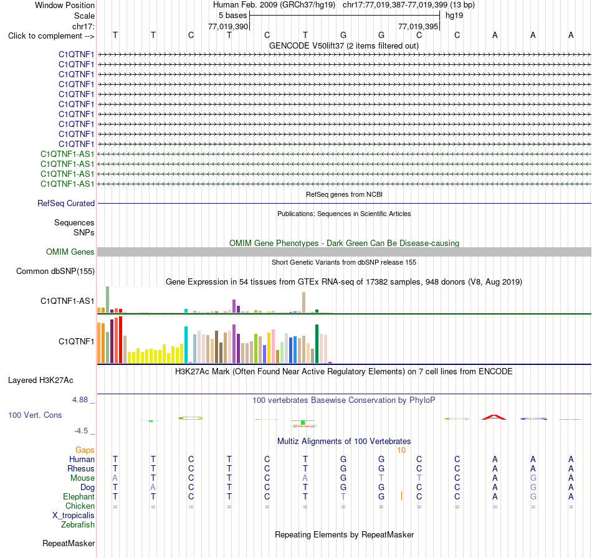Viewport: 592px width, 558px height.
Task: Open Repeating Elements by RepeatMasker title
Action: [344, 535]
